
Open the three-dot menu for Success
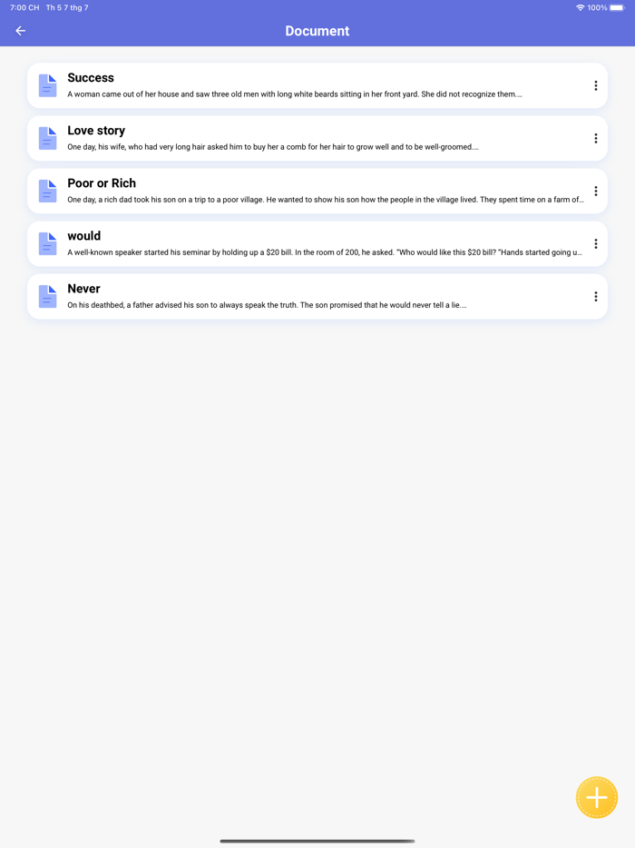(596, 85)
